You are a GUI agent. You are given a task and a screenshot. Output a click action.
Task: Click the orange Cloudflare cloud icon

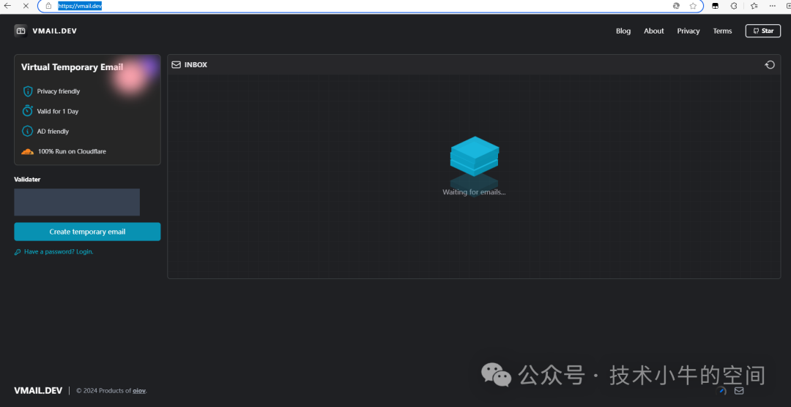[x=27, y=151]
